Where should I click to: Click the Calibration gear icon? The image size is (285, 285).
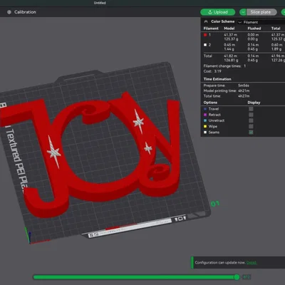tap(9, 12)
